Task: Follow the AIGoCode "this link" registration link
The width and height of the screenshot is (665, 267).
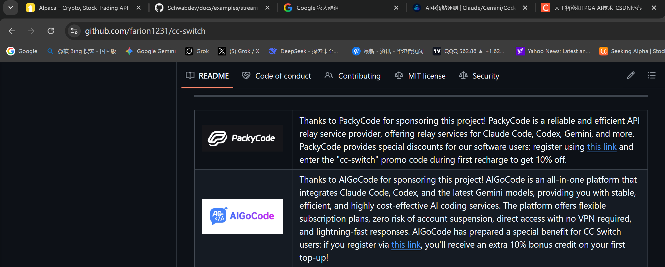Action: (x=406, y=245)
